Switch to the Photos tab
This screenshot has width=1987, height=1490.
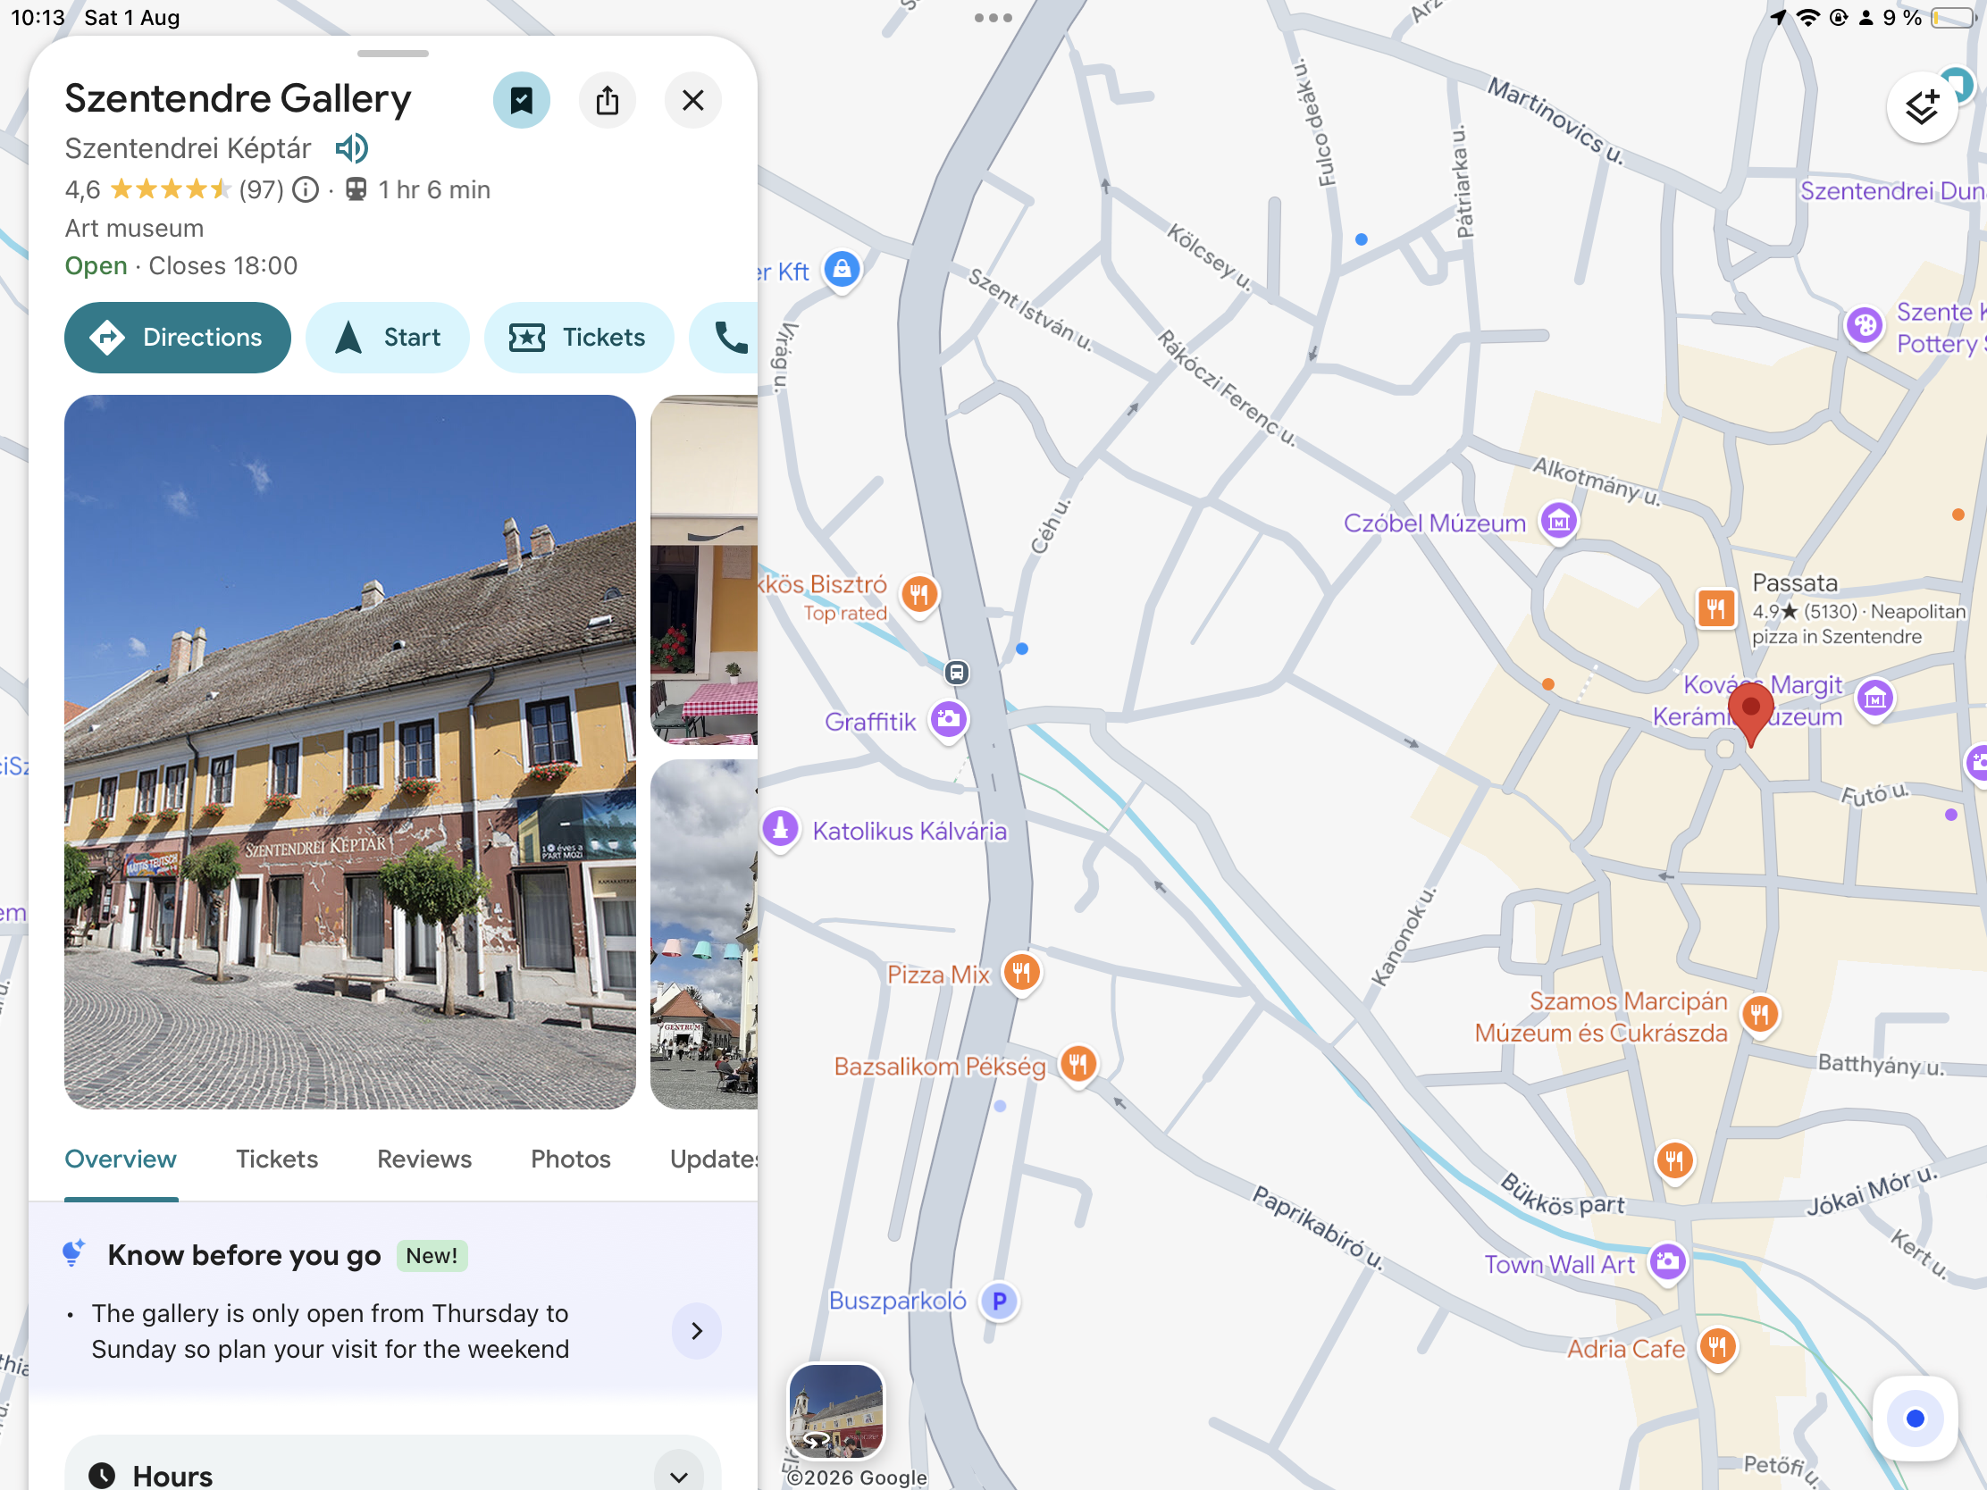tap(570, 1159)
